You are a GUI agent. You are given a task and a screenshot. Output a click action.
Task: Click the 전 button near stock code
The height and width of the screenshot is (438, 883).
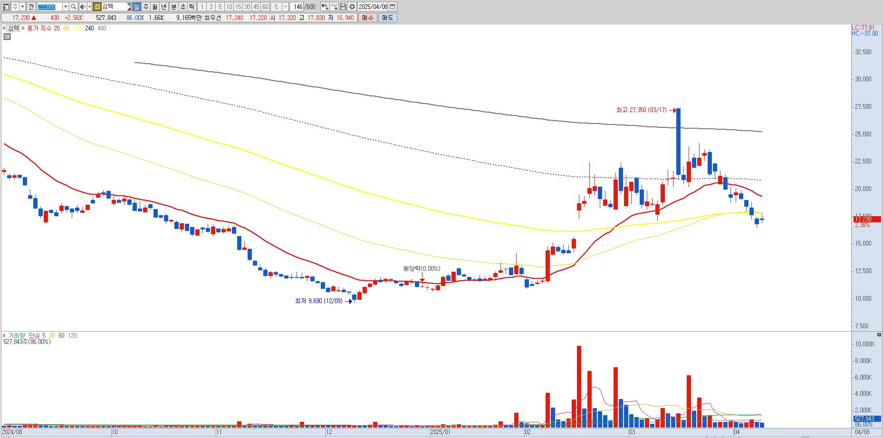[x=31, y=7]
